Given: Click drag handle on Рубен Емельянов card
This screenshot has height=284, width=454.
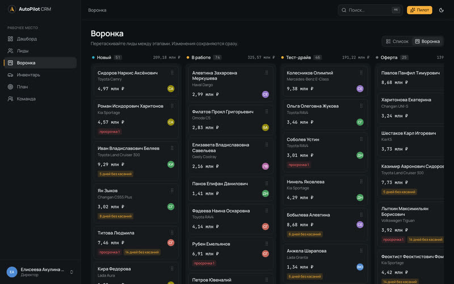Looking at the screenshot, I should (267, 244).
